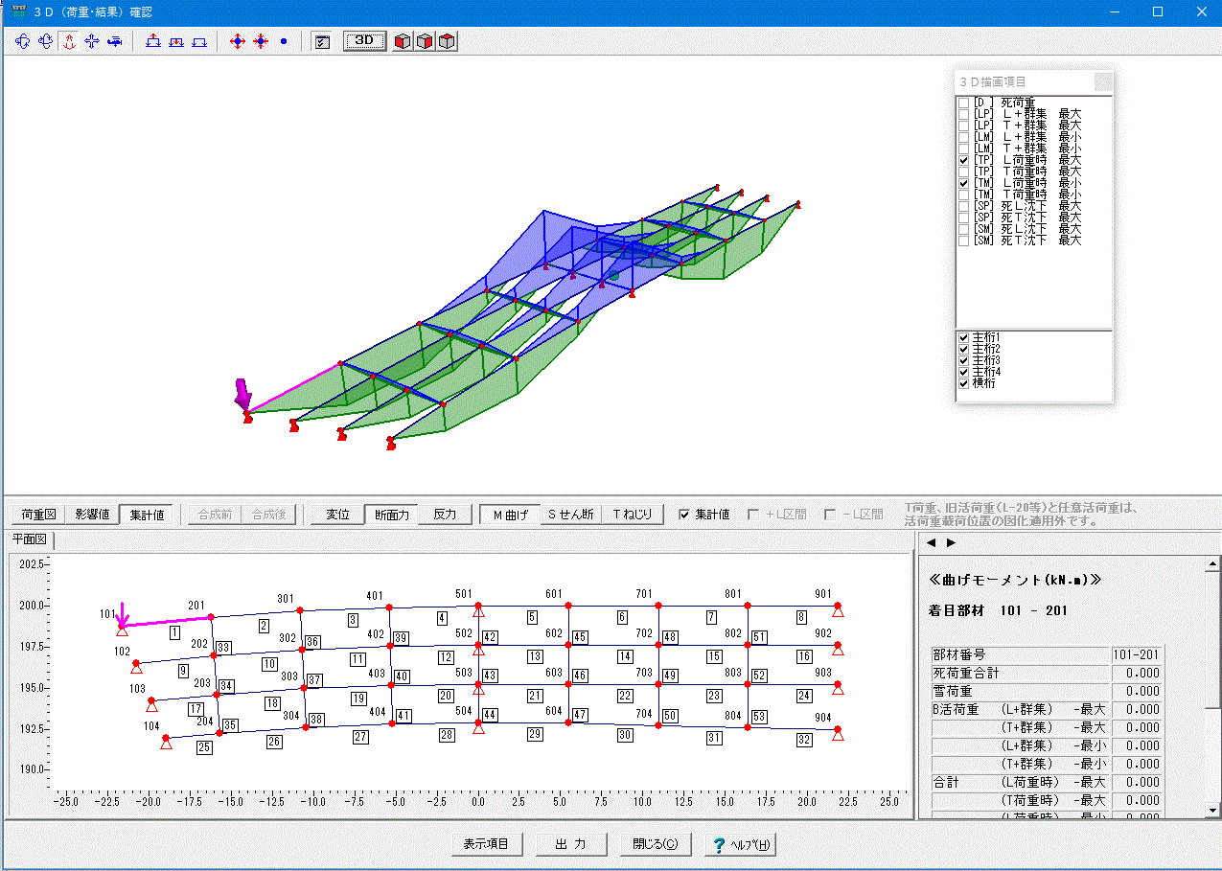1222x871 pixels.
Task: Click the 部材番号 row label
Action: [x=957, y=655]
